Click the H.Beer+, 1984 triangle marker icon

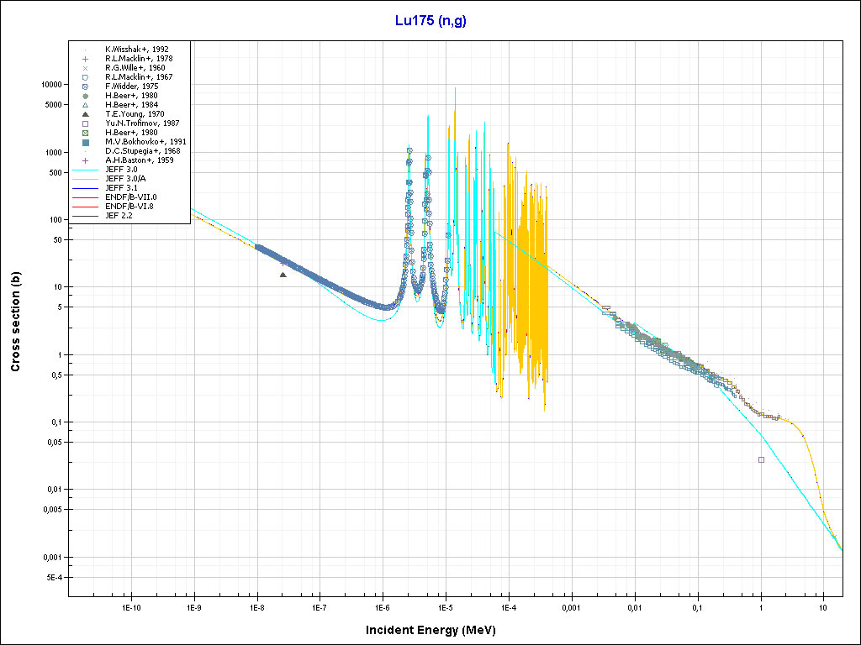85,105
